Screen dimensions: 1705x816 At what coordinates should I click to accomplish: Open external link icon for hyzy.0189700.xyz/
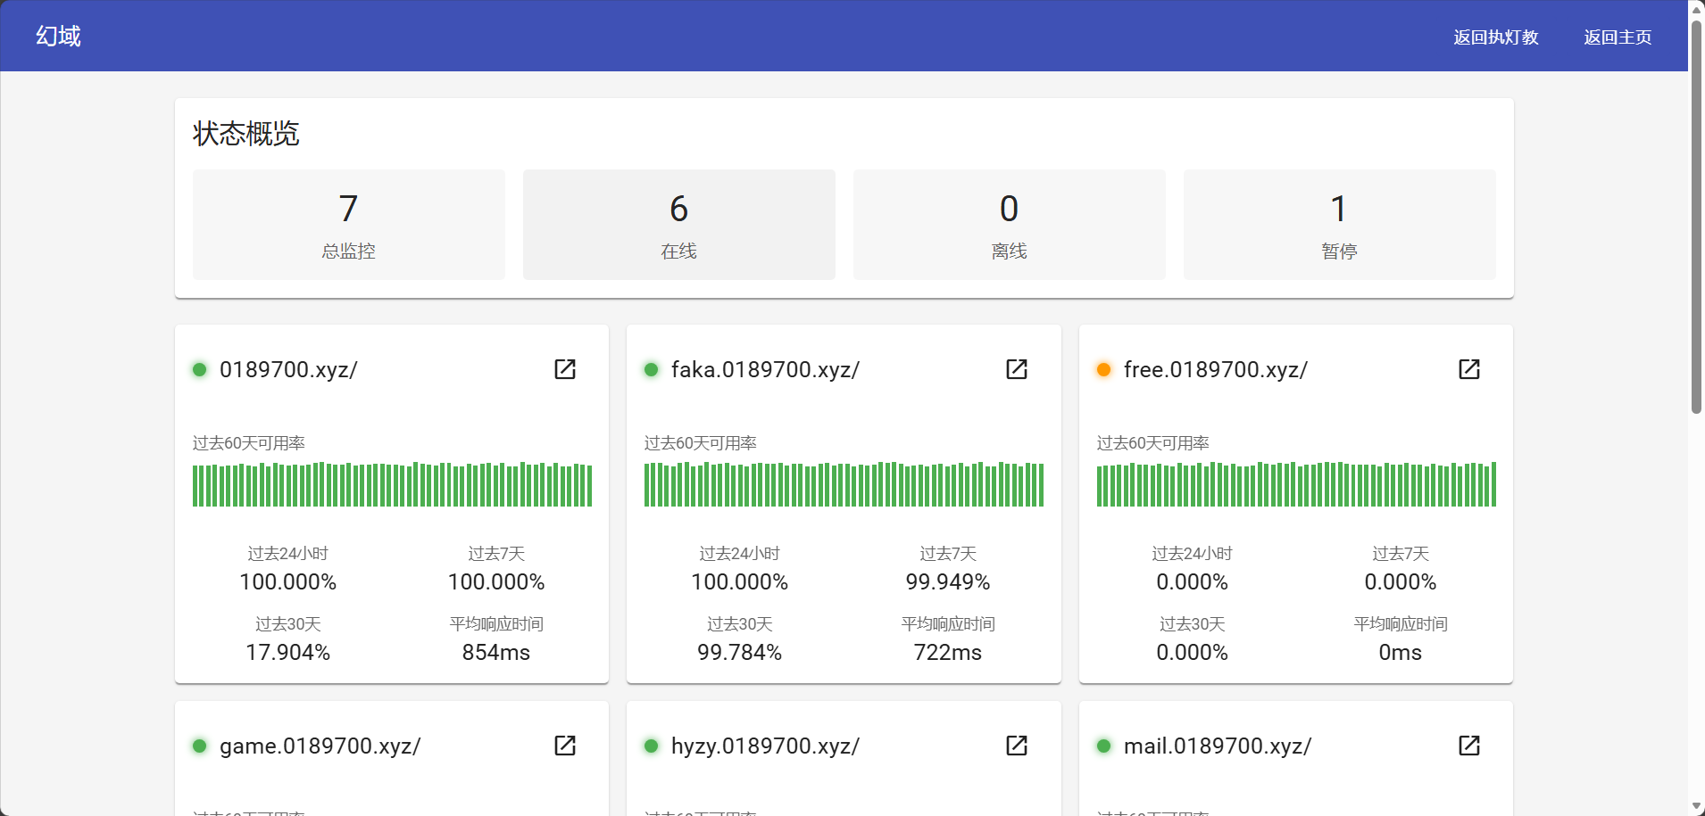1017,746
